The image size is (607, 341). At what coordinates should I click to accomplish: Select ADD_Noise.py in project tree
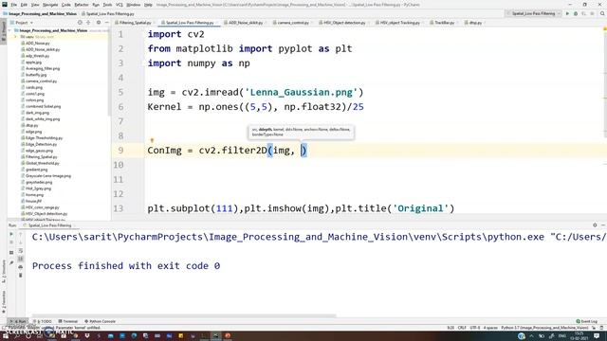coord(38,44)
